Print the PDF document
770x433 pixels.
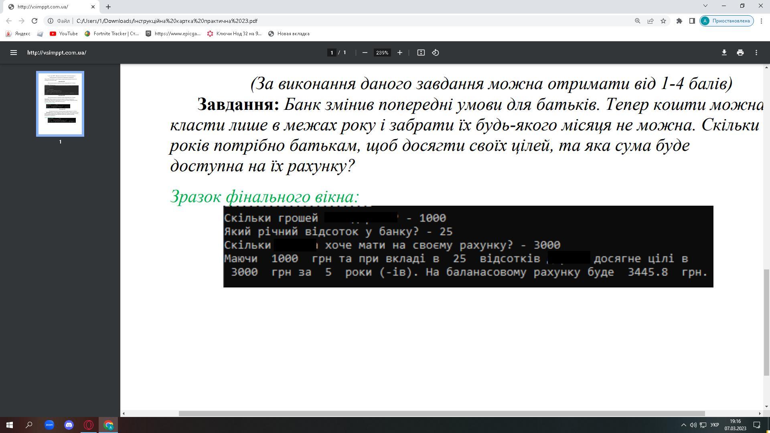point(740,53)
